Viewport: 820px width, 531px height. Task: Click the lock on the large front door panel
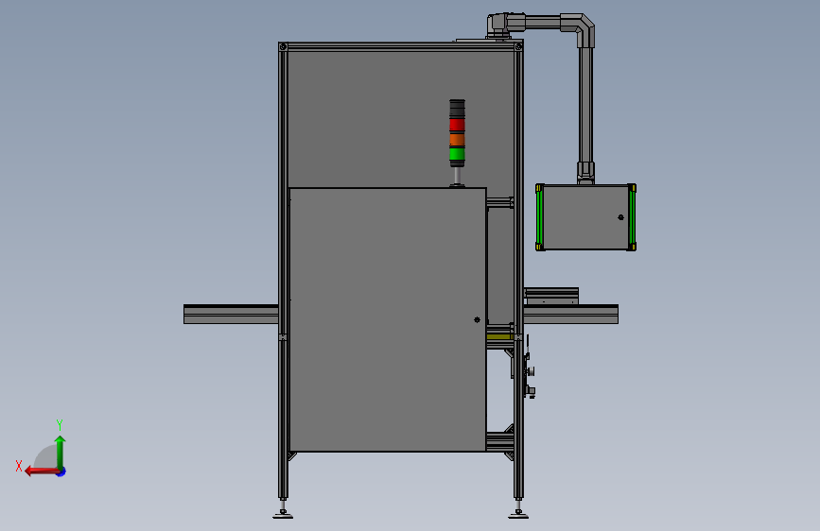point(477,319)
